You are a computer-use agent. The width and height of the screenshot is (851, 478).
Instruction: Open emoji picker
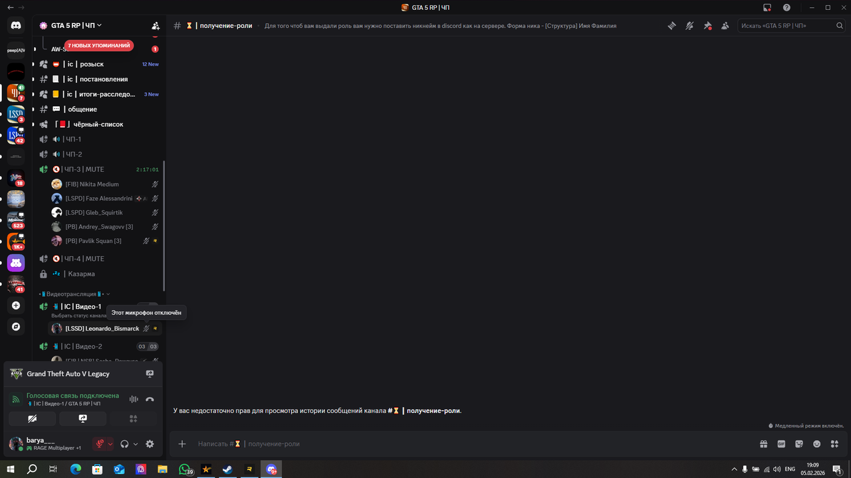(x=816, y=444)
